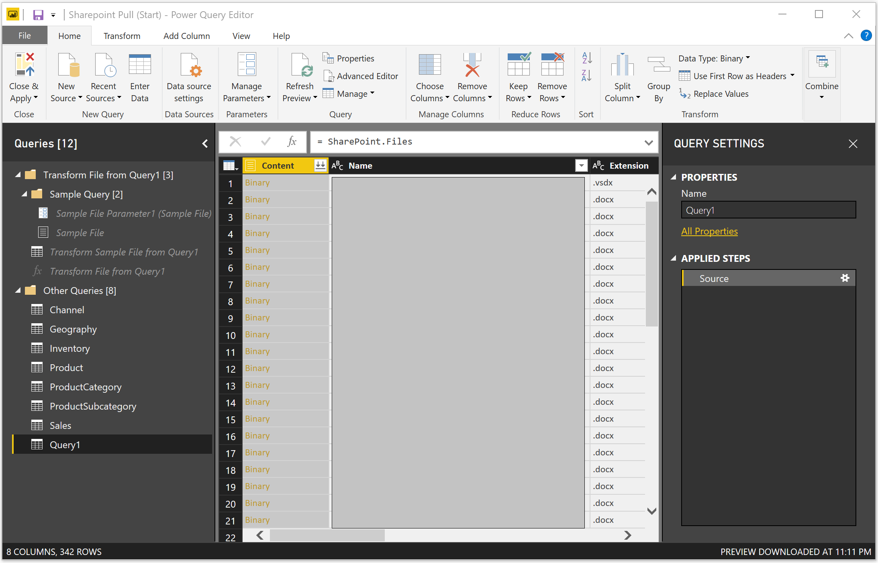Click the Save icon in title bar
The image size is (878, 563).
38,15
